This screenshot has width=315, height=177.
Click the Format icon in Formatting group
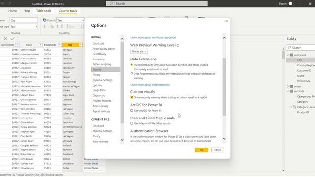45,20
